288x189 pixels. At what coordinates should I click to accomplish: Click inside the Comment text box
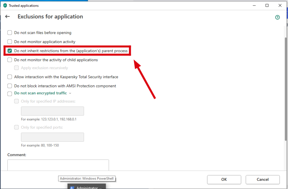click(x=58, y=165)
